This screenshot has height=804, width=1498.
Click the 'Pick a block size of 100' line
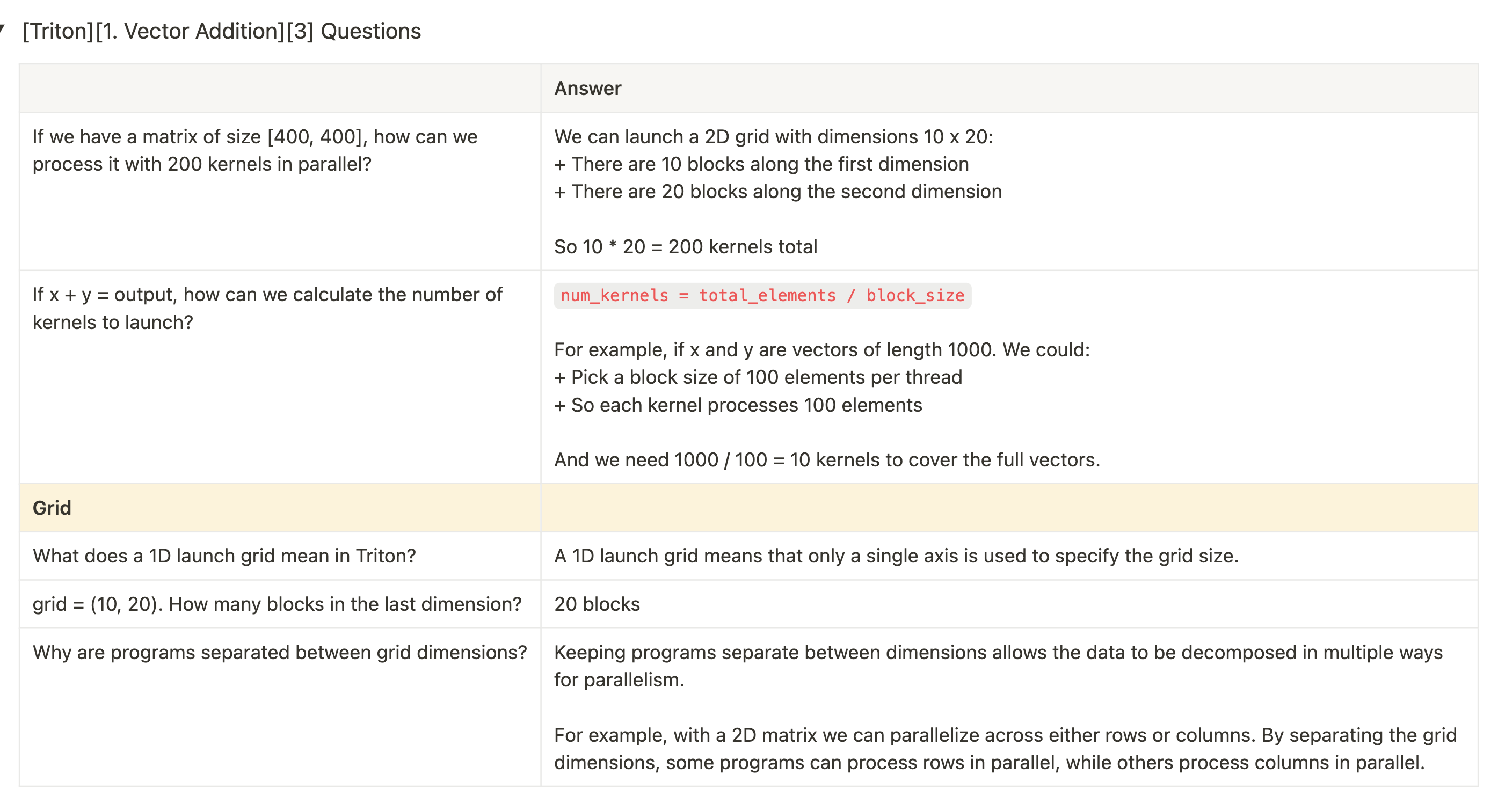758,377
